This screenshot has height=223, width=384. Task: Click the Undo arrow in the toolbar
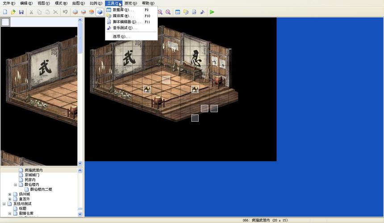point(65,12)
